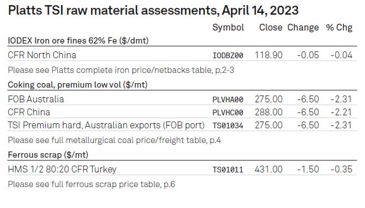
Task: Click the Change column header
Action: point(303,28)
